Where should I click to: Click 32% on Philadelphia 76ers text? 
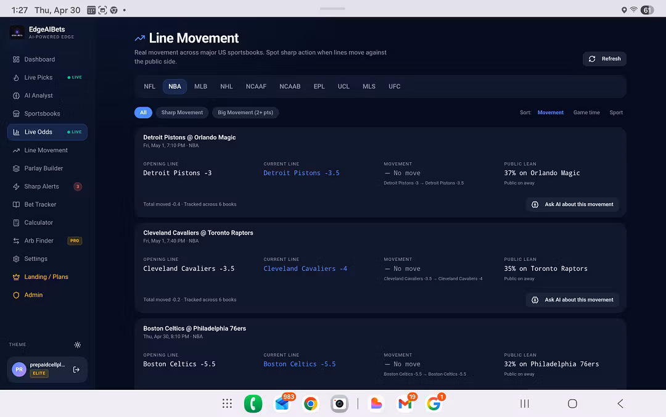click(x=551, y=365)
